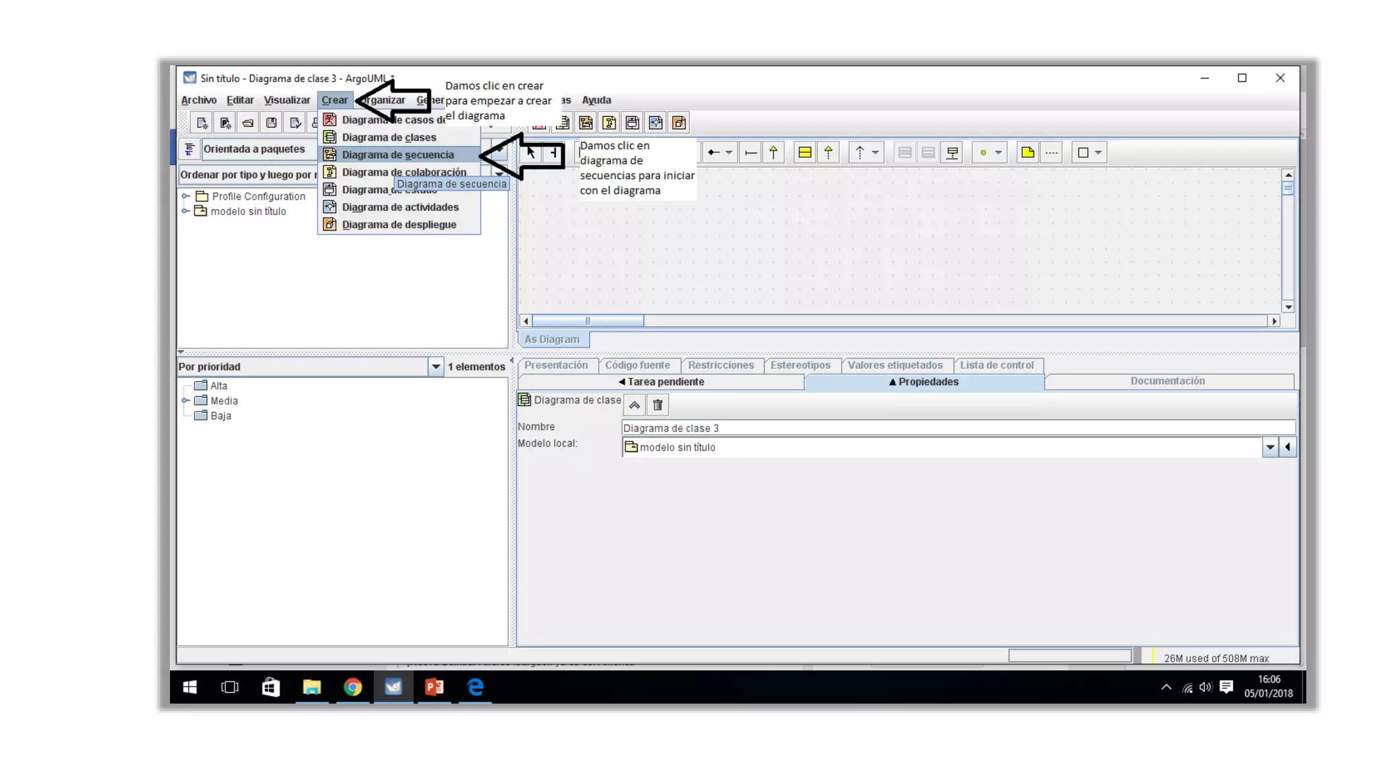1377x774 pixels.
Task: Click the yellow note (comment) tool
Action: tap(1027, 153)
